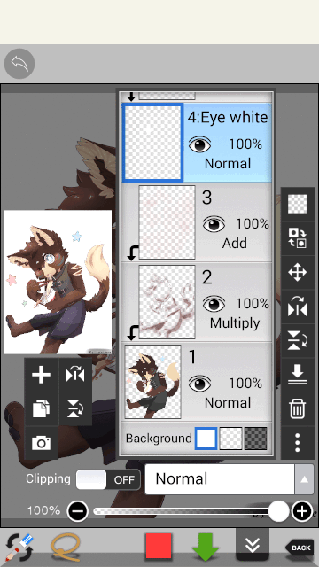Add a new layer with plus icon
The width and height of the screenshot is (319, 567).
(x=42, y=375)
